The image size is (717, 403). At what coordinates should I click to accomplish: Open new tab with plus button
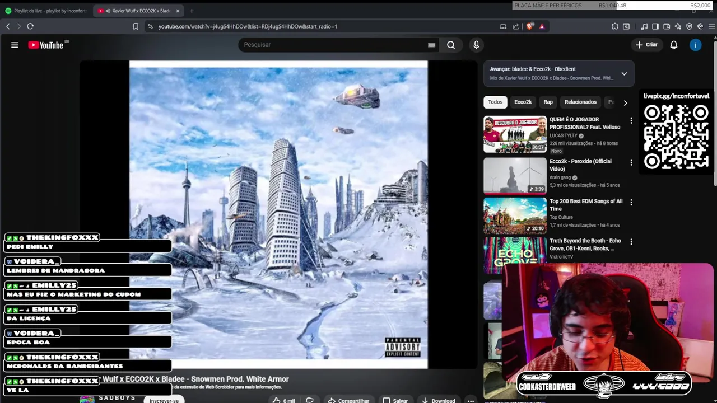(192, 11)
